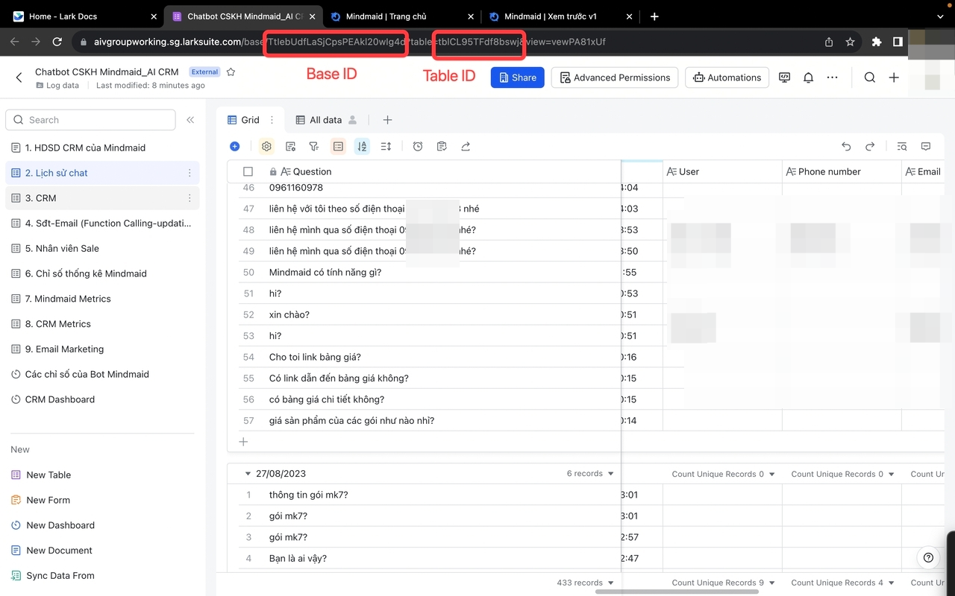Open Phone number Count Unique Records 0 dropdown
955x596 pixels.
pyautogui.click(x=842, y=474)
